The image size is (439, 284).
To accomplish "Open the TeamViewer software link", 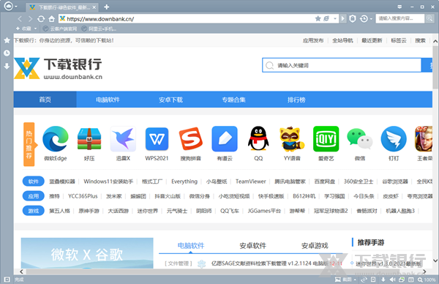I will [250, 182].
